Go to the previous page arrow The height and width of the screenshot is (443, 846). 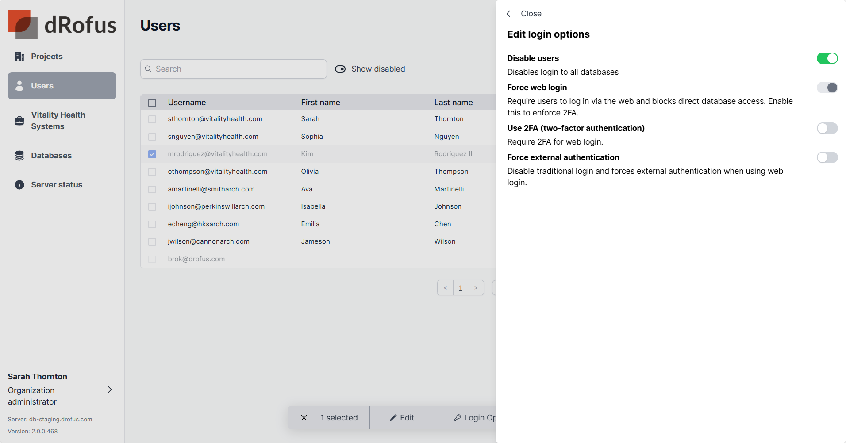pyautogui.click(x=445, y=288)
